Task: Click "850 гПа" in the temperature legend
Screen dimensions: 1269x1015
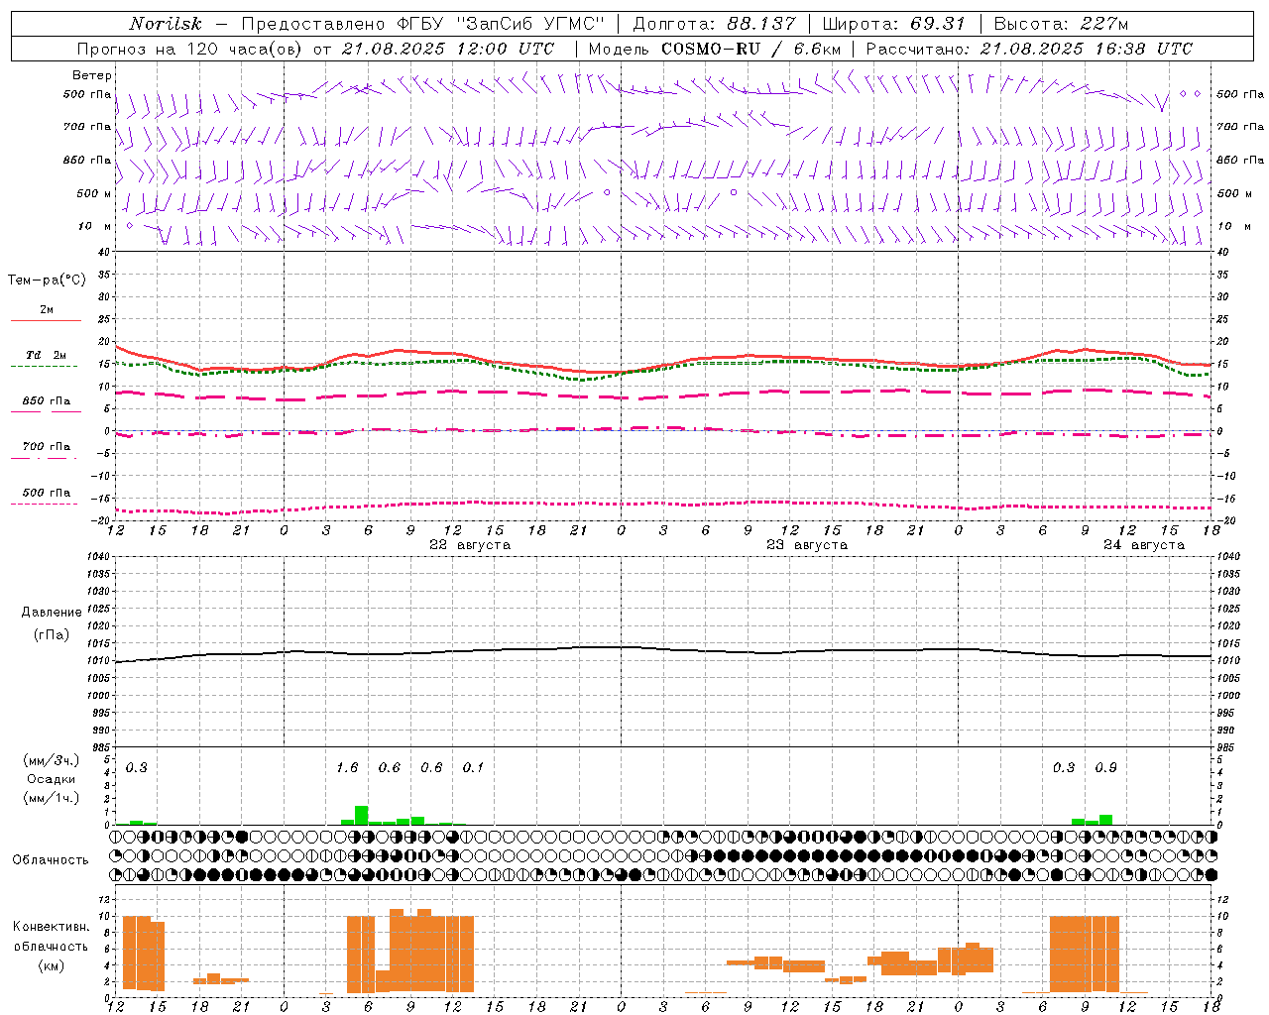Action: (x=47, y=401)
